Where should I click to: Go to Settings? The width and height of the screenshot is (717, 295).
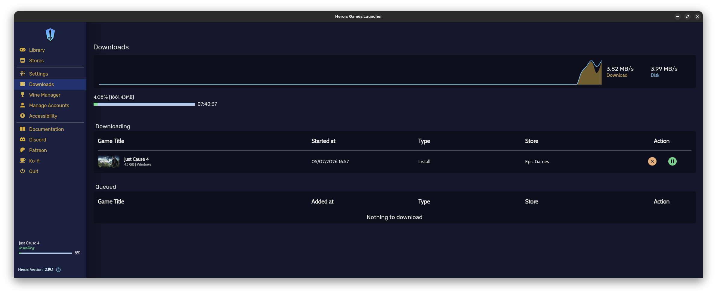(x=50, y=74)
